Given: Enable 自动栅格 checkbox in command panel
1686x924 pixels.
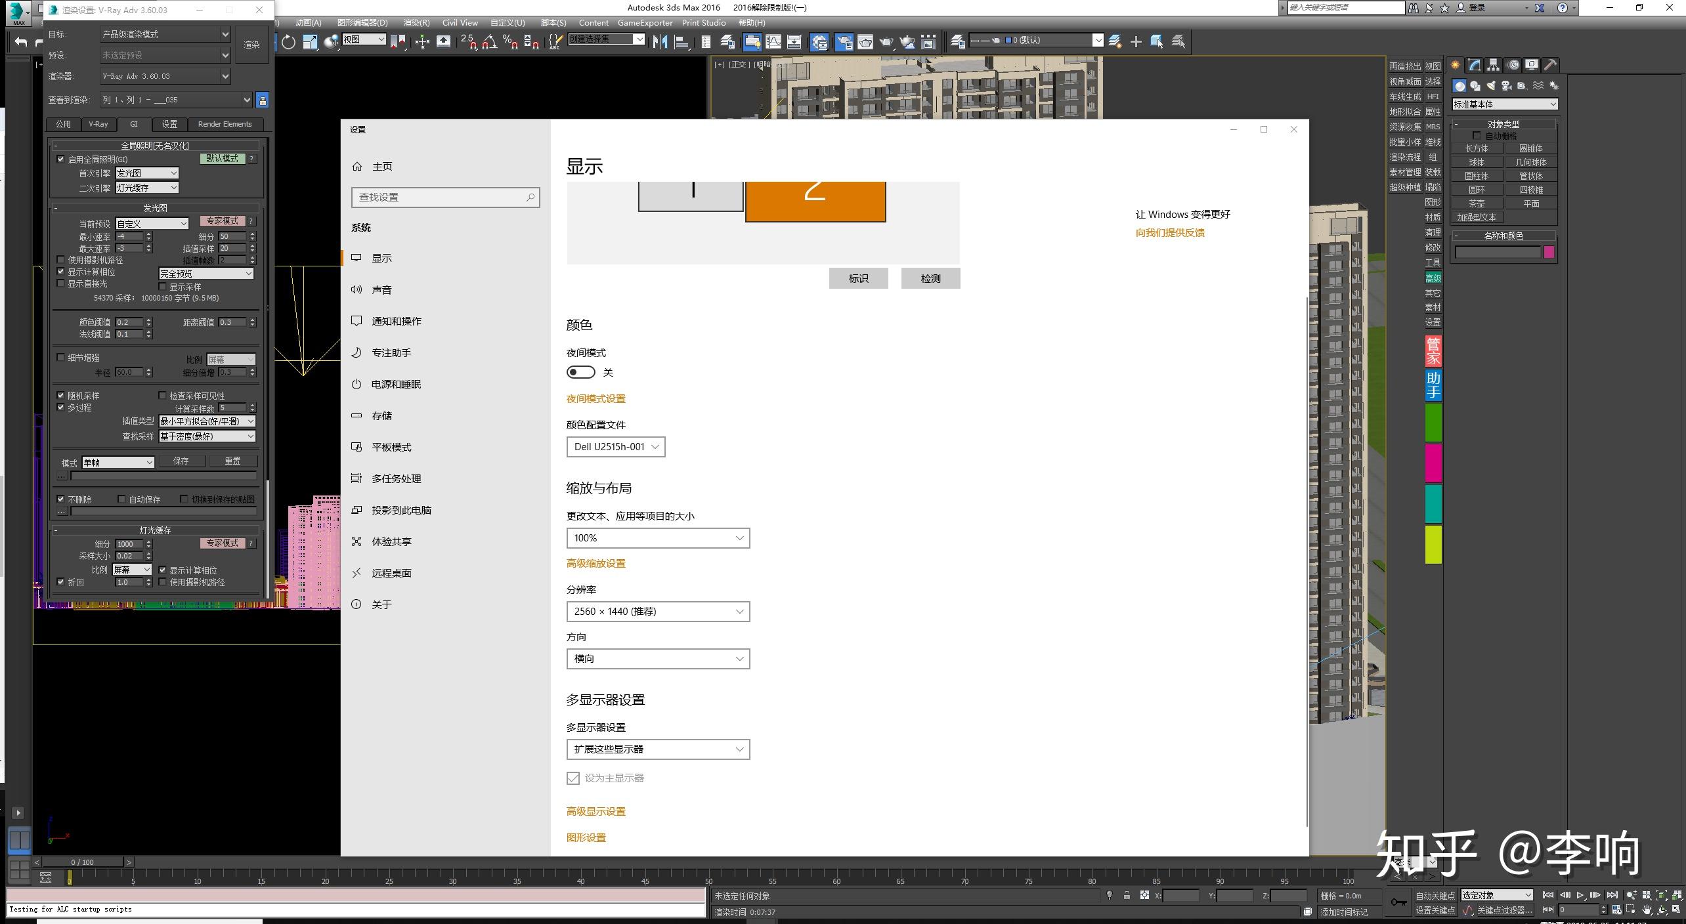Looking at the screenshot, I should pyautogui.click(x=1477, y=136).
